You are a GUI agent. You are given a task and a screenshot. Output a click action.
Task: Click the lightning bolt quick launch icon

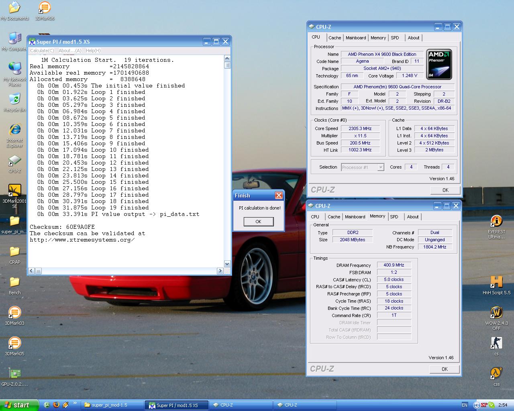pos(65,405)
